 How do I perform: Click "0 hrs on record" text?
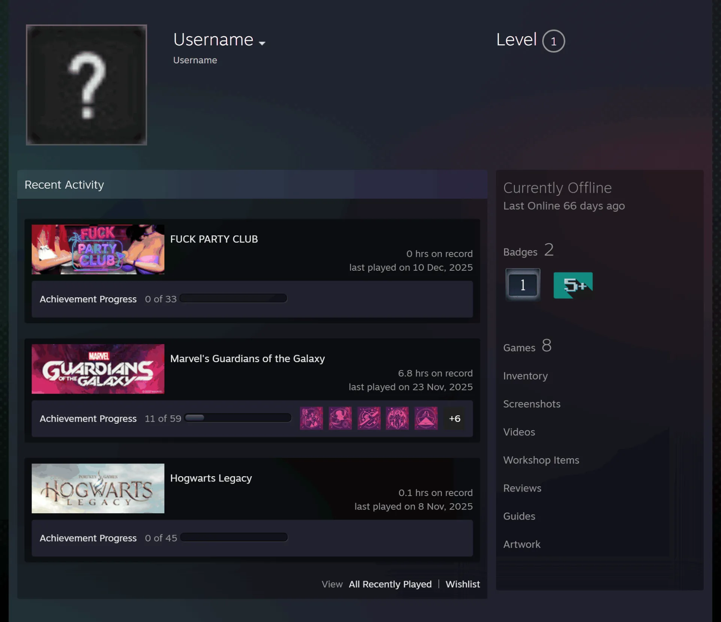pos(439,254)
